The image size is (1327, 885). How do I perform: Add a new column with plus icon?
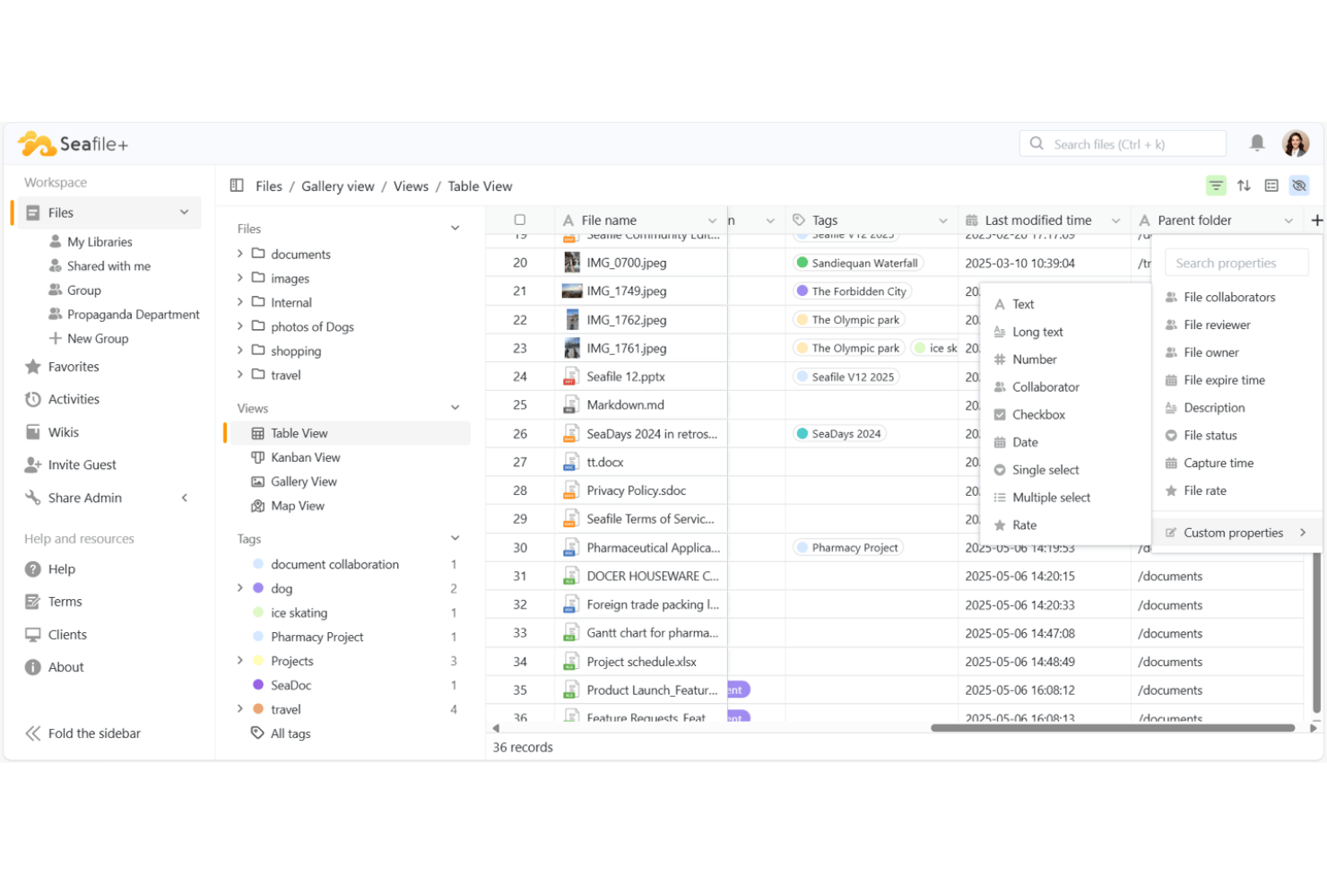[x=1316, y=220]
